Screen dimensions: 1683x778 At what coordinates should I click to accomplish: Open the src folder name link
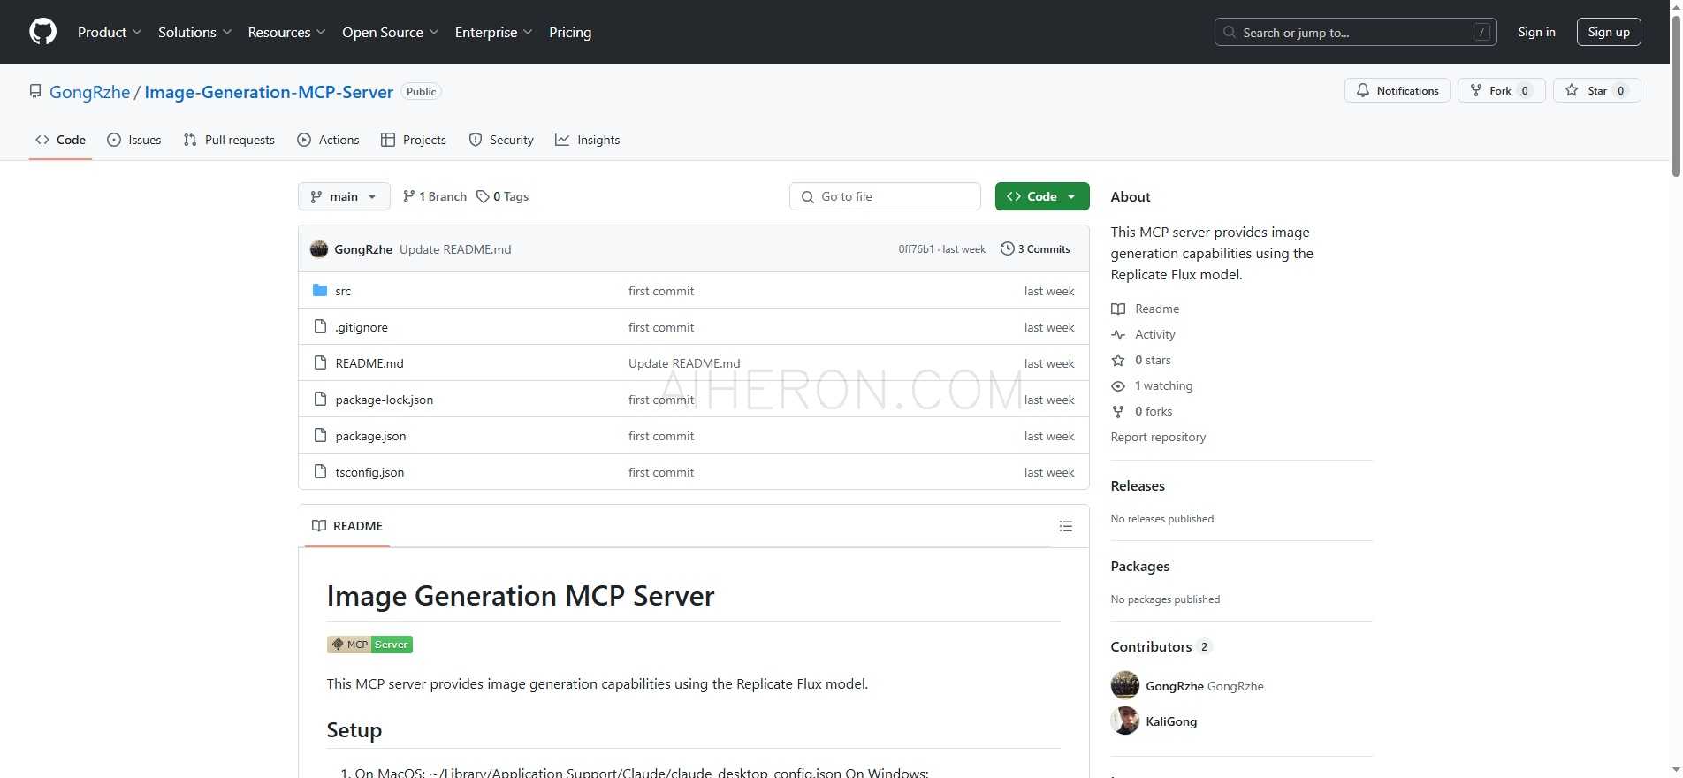pyautogui.click(x=343, y=291)
